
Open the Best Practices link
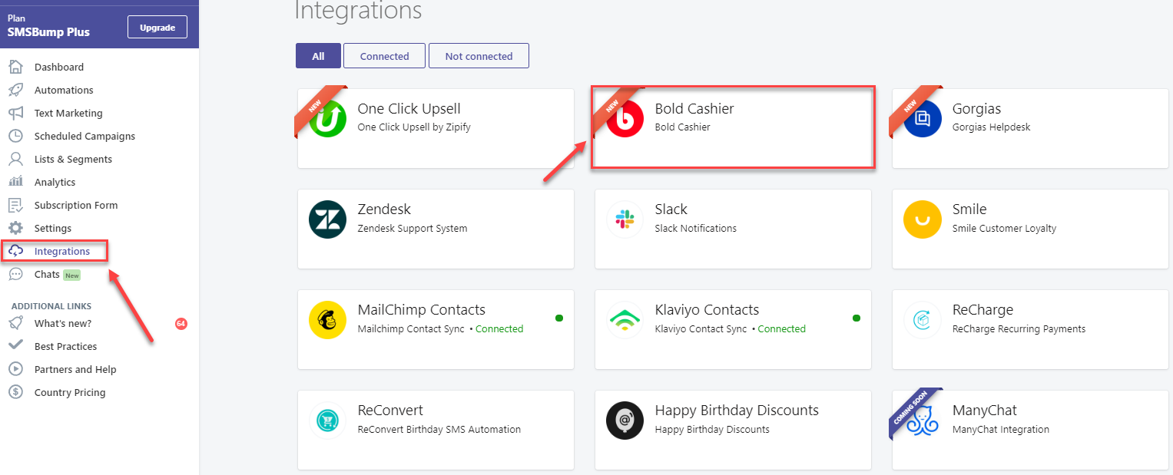(65, 346)
